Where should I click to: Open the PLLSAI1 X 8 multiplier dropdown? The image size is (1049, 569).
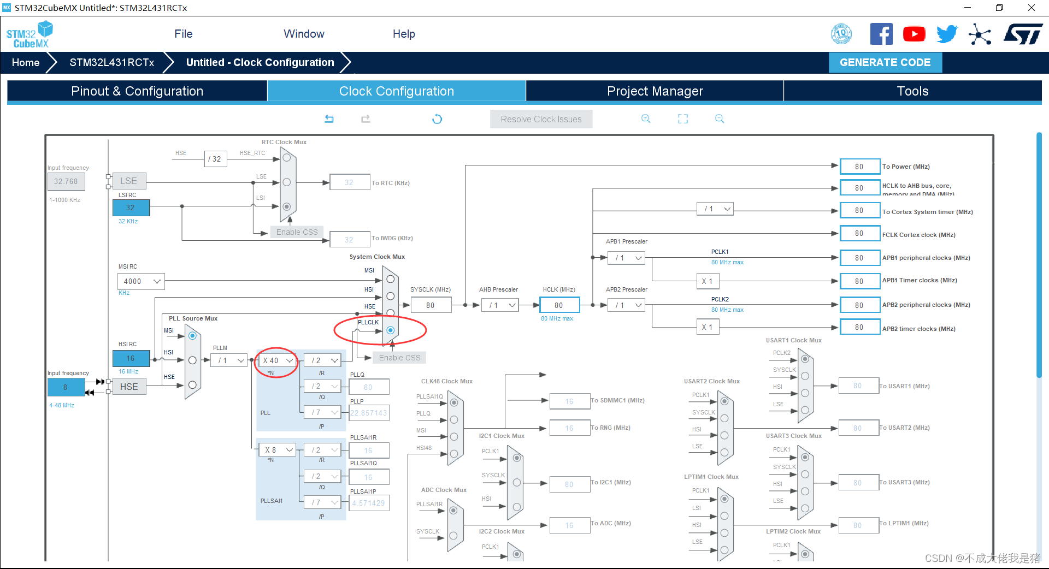point(278,450)
